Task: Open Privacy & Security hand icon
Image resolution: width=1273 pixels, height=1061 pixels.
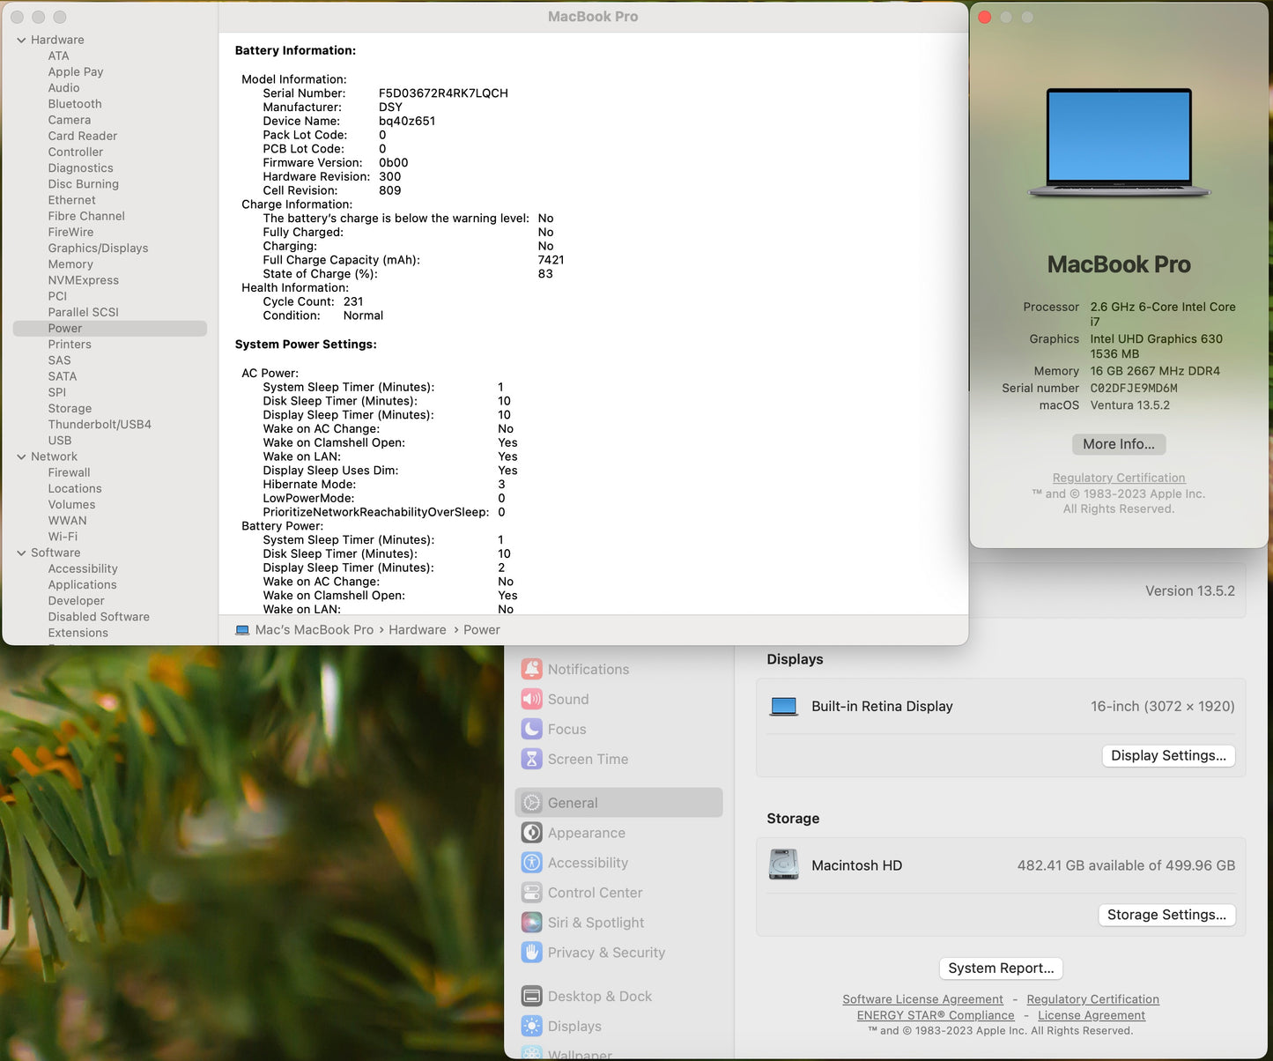Action: (531, 953)
